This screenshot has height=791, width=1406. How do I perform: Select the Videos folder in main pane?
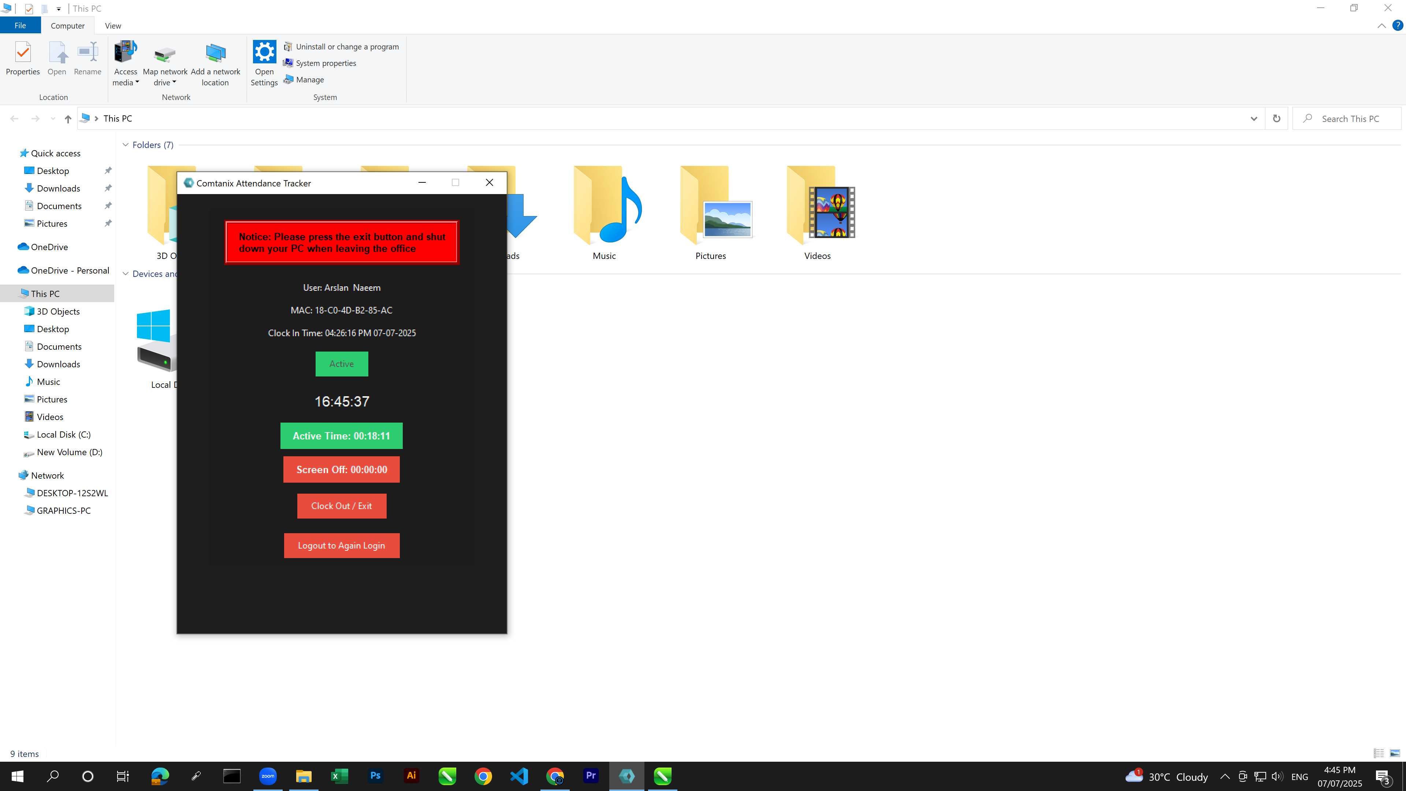(817, 213)
